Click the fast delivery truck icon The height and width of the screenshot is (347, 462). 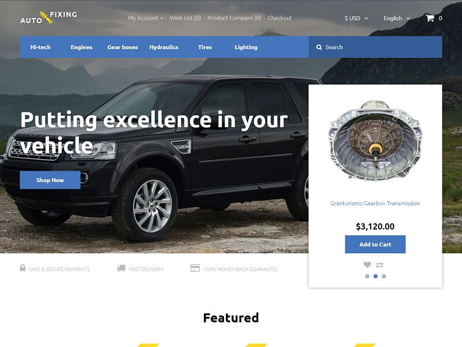click(121, 268)
